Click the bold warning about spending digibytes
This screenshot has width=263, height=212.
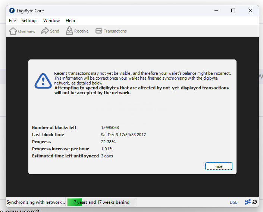pos(141,90)
